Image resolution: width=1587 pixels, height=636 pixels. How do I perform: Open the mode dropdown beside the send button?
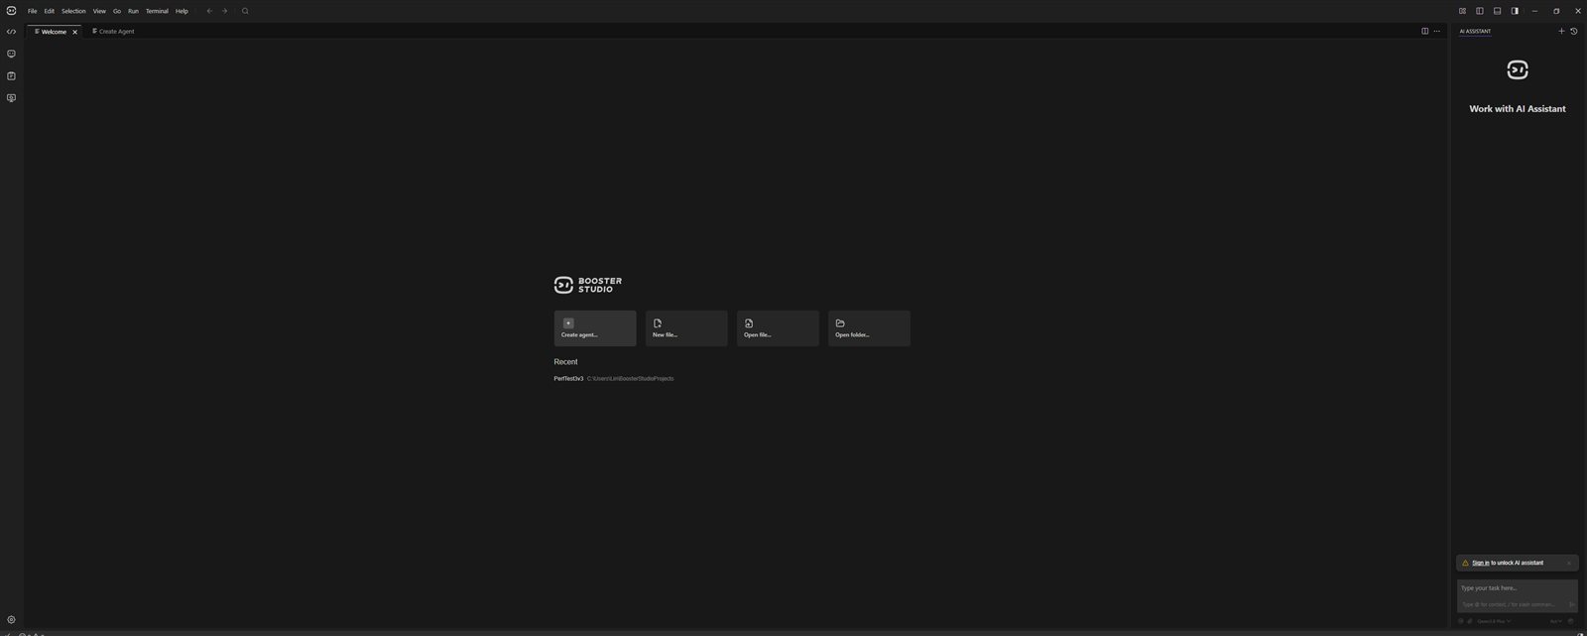coord(1556,621)
